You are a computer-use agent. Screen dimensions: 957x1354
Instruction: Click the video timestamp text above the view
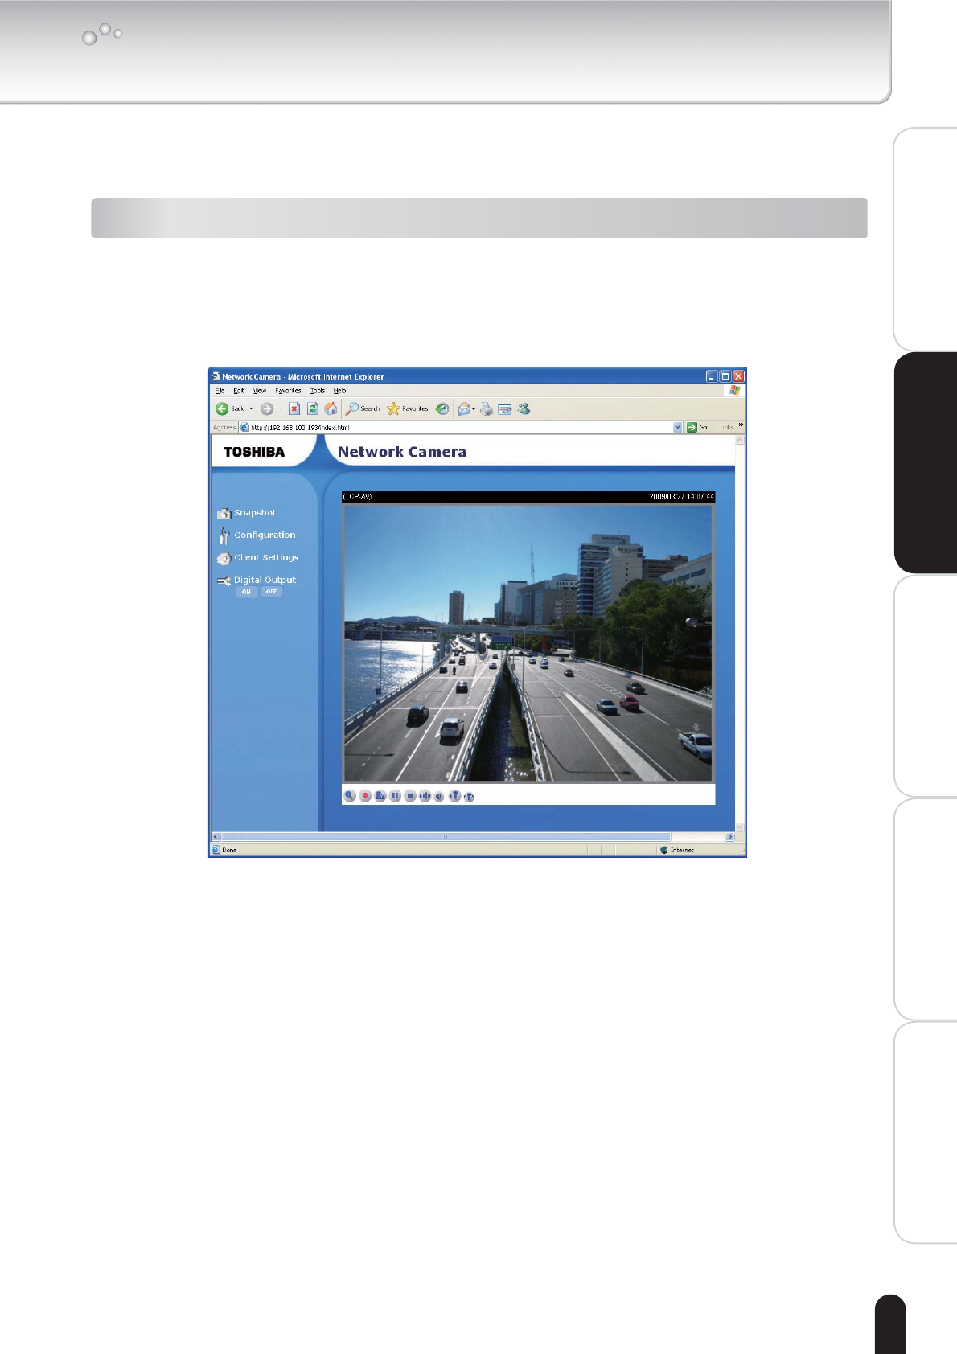point(682,497)
